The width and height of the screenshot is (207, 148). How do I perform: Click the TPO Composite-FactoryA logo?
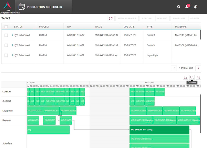pos(8,7)
